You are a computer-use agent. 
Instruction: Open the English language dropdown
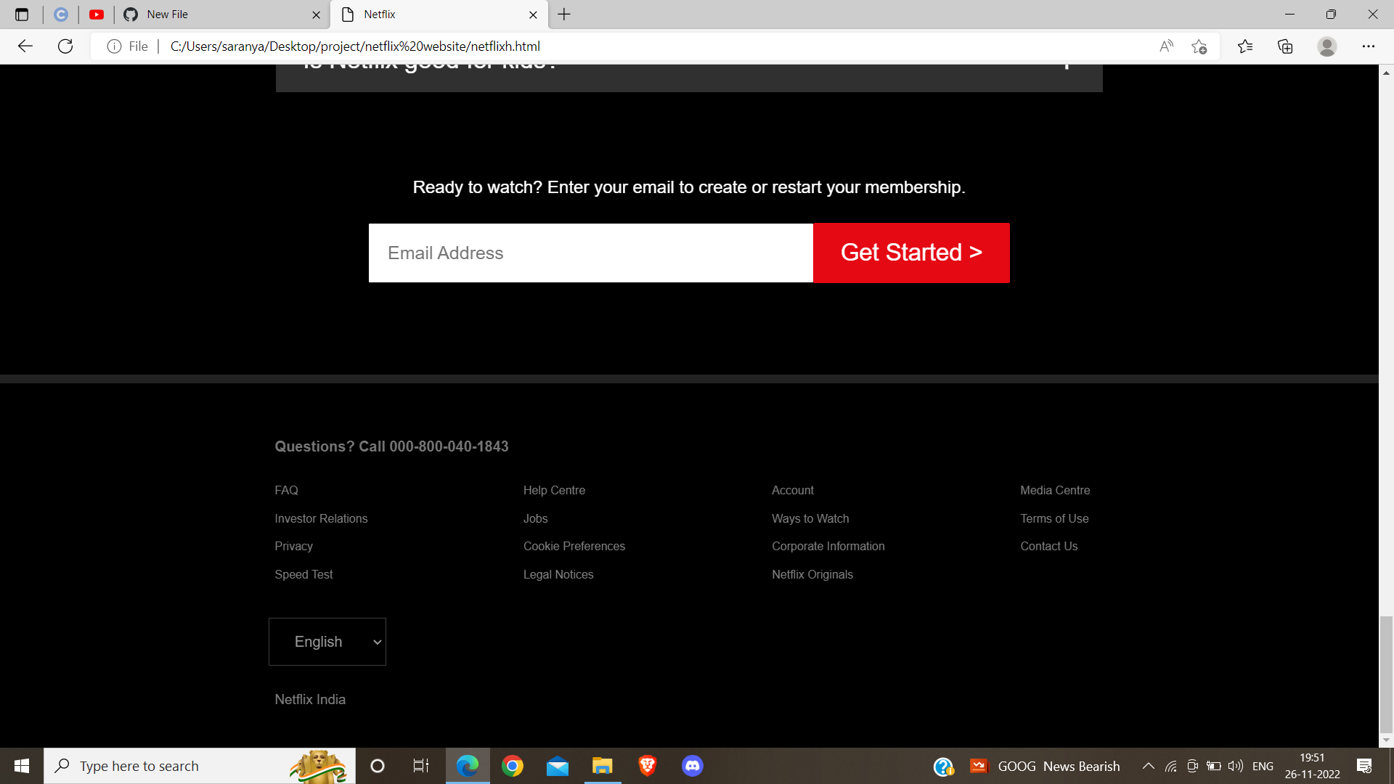pos(327,641)
